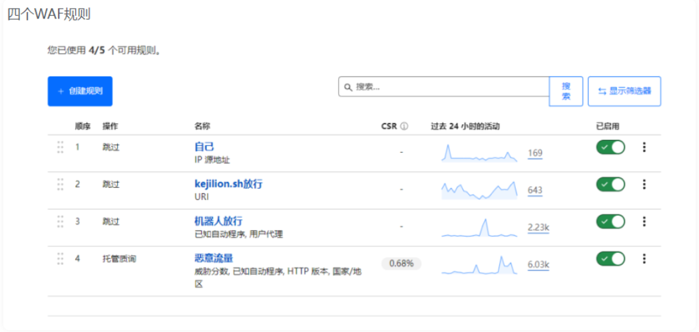Open the 恶意流量 rule name link
The image size is (699, 332).
[213, 258]
